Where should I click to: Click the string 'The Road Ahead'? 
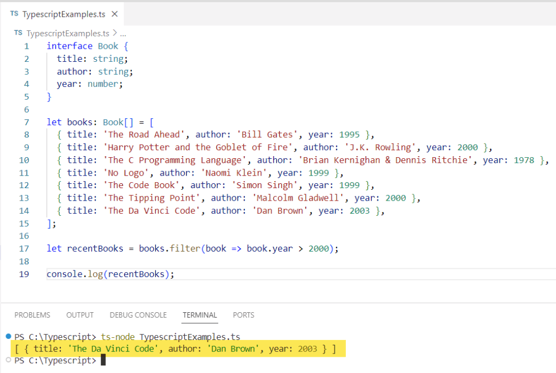144,134
